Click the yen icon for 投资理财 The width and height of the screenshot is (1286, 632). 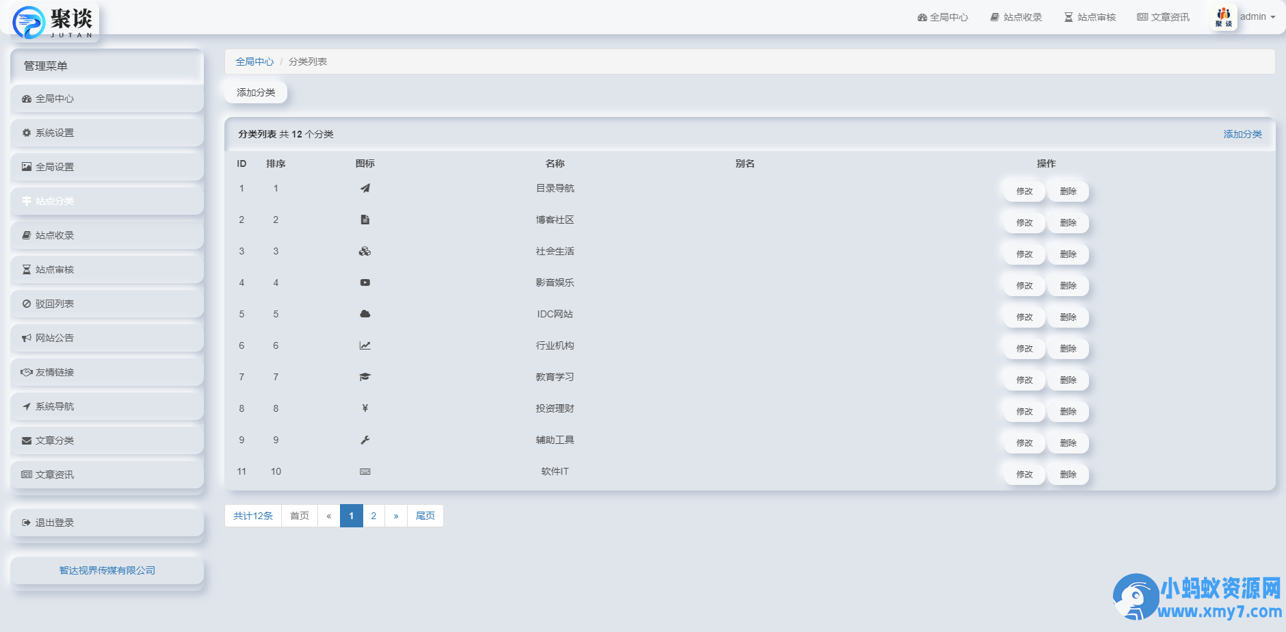click(x=365, y=408)
